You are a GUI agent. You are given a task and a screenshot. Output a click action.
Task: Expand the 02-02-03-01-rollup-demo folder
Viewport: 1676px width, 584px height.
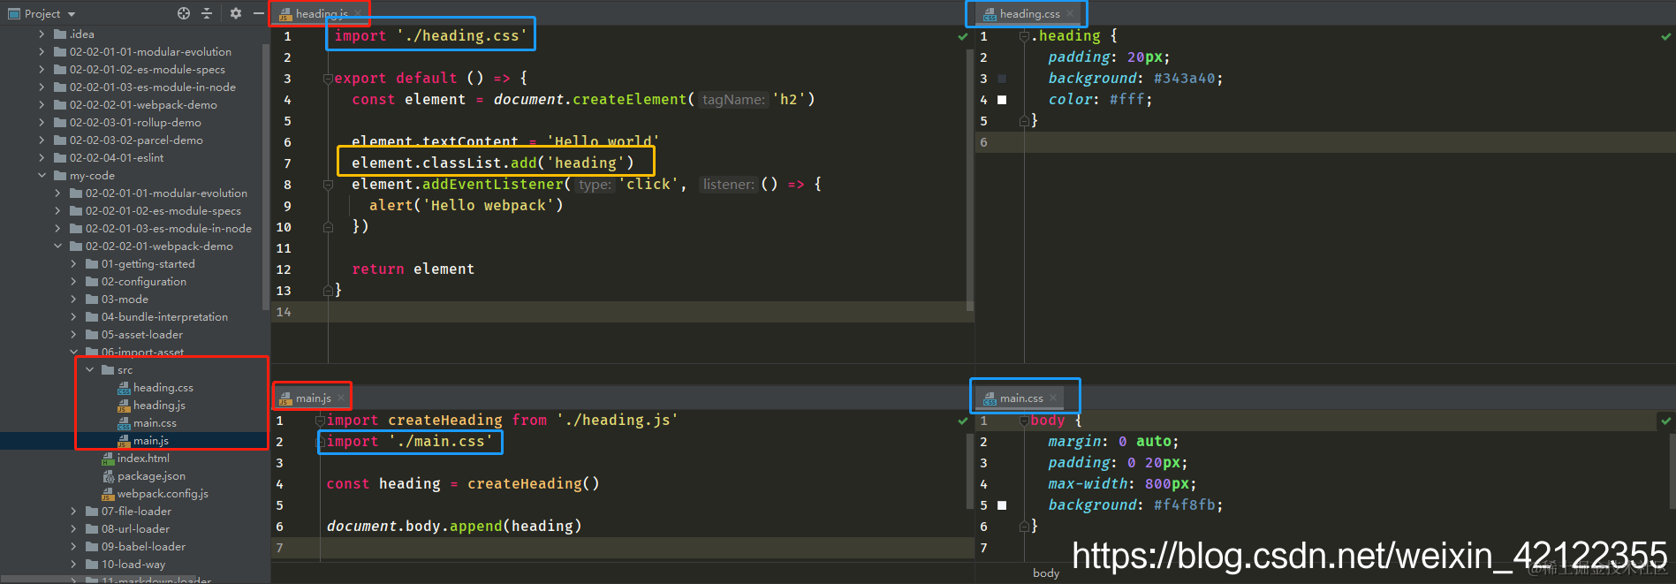pyautogui.click(x=42, y=122)
